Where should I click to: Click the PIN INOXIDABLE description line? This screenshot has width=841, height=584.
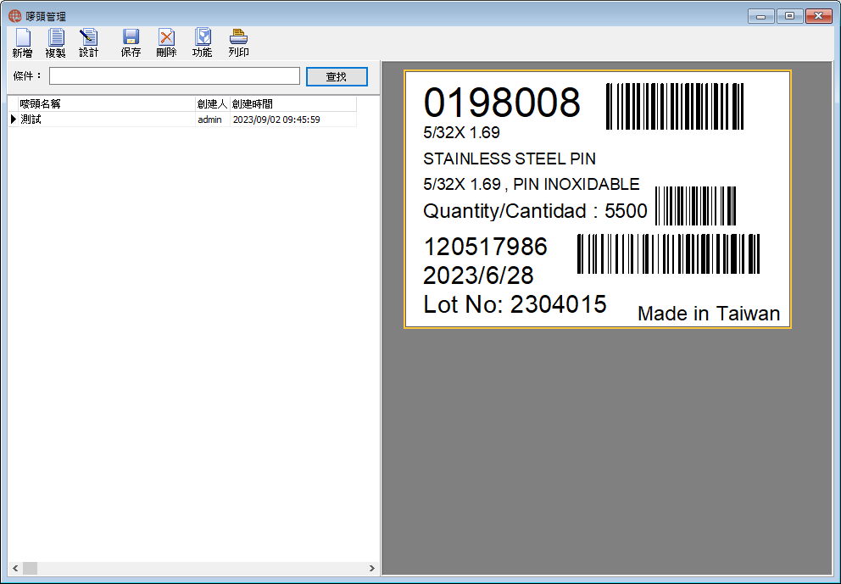pos(532,184)
